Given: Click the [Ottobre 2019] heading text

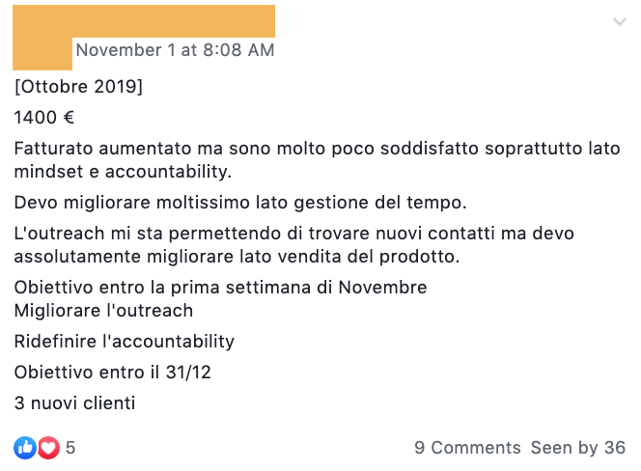Looking at the screenshot, I should click(78, 86).
